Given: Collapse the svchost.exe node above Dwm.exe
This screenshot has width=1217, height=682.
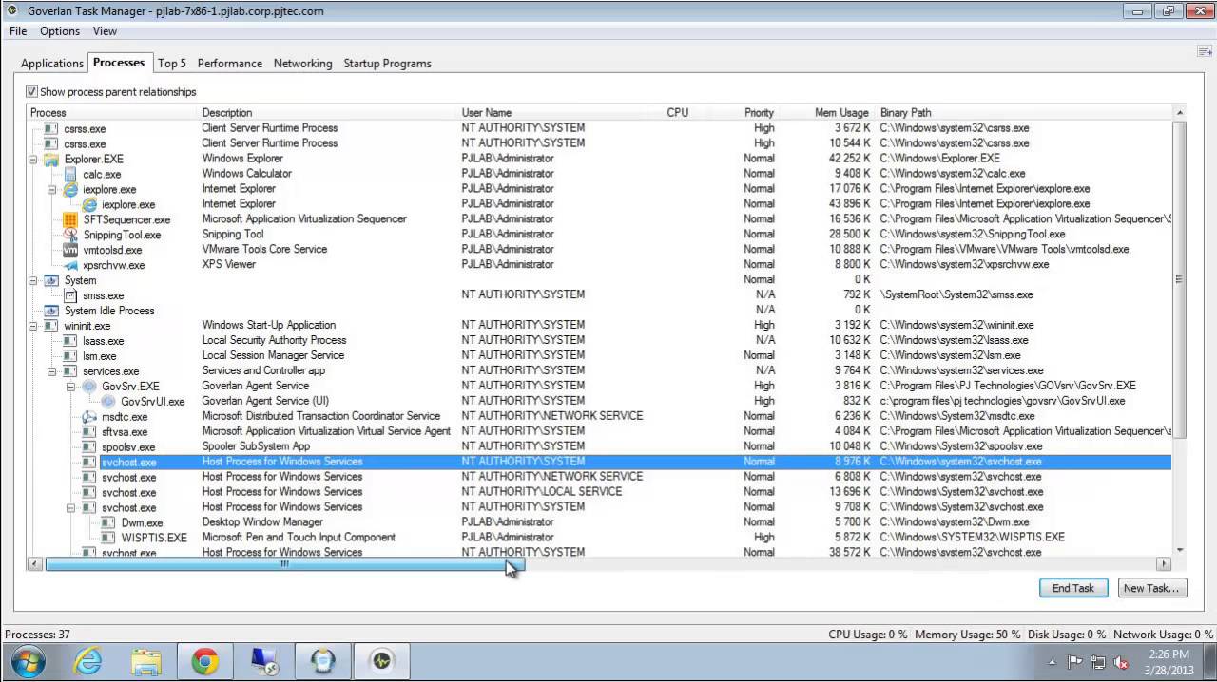Looking at the screenshot, I should tap(71, 507).
